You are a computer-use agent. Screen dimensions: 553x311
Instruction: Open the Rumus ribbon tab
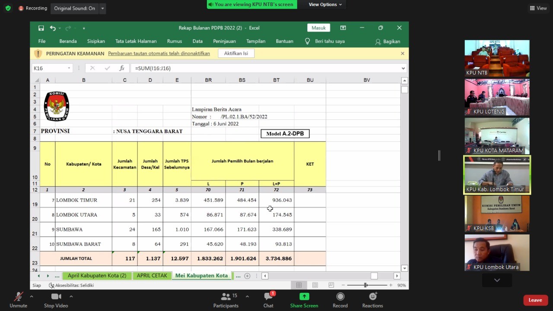click(x=175, y=42)
